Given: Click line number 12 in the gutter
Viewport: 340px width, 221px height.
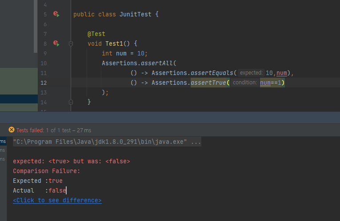Looking at the screenshot, I should point(44,83).
